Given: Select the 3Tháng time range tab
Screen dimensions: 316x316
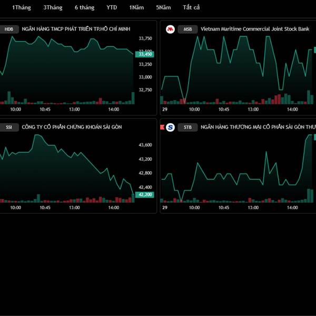Looking at the screenshot, I should [x=53, y=8].
